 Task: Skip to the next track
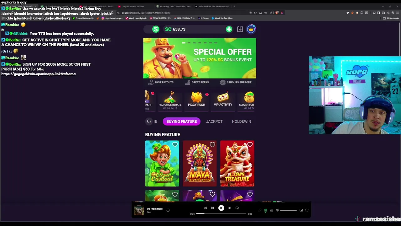click(230, 208)
